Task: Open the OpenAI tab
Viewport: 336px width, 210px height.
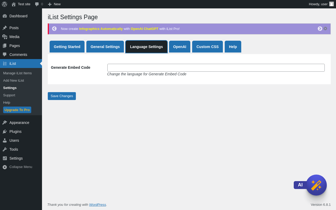Action: pyautogui.click(x=180, y=47)
